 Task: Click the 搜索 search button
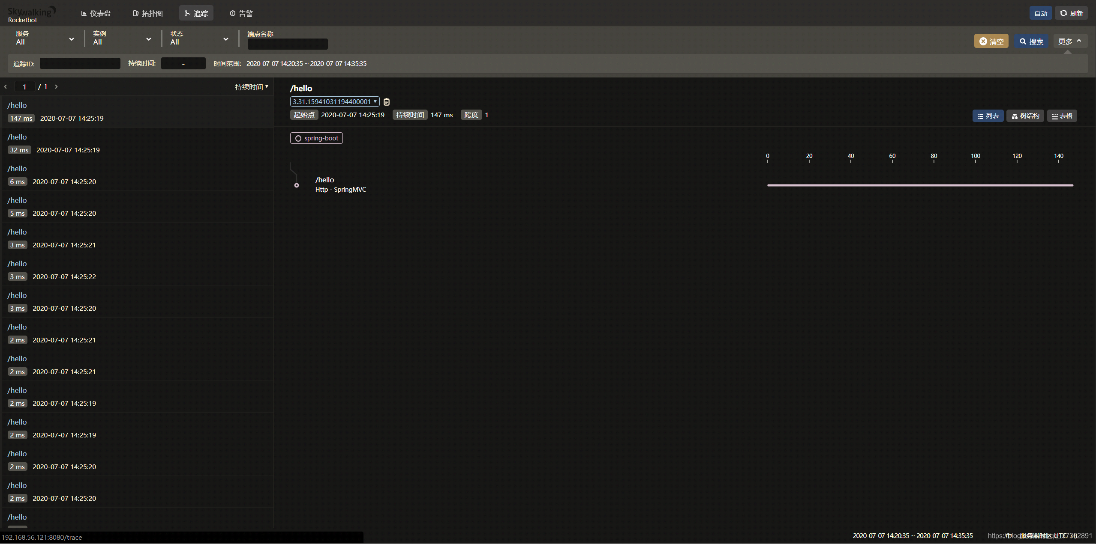[x=1031, y=41]
